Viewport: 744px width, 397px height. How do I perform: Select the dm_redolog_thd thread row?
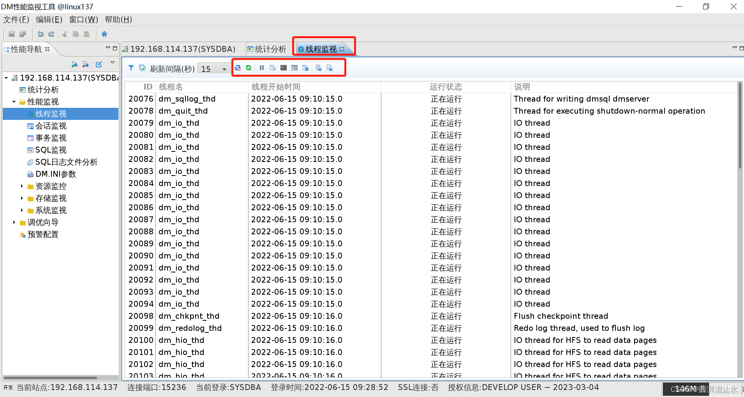pos(431,328)
